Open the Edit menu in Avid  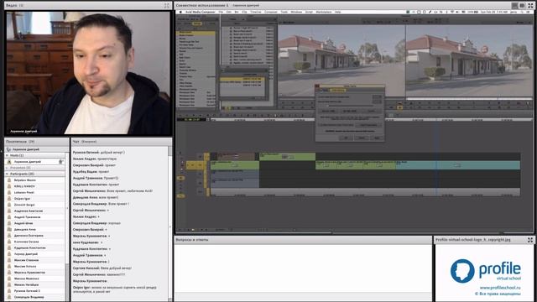[x=229, y=12]
